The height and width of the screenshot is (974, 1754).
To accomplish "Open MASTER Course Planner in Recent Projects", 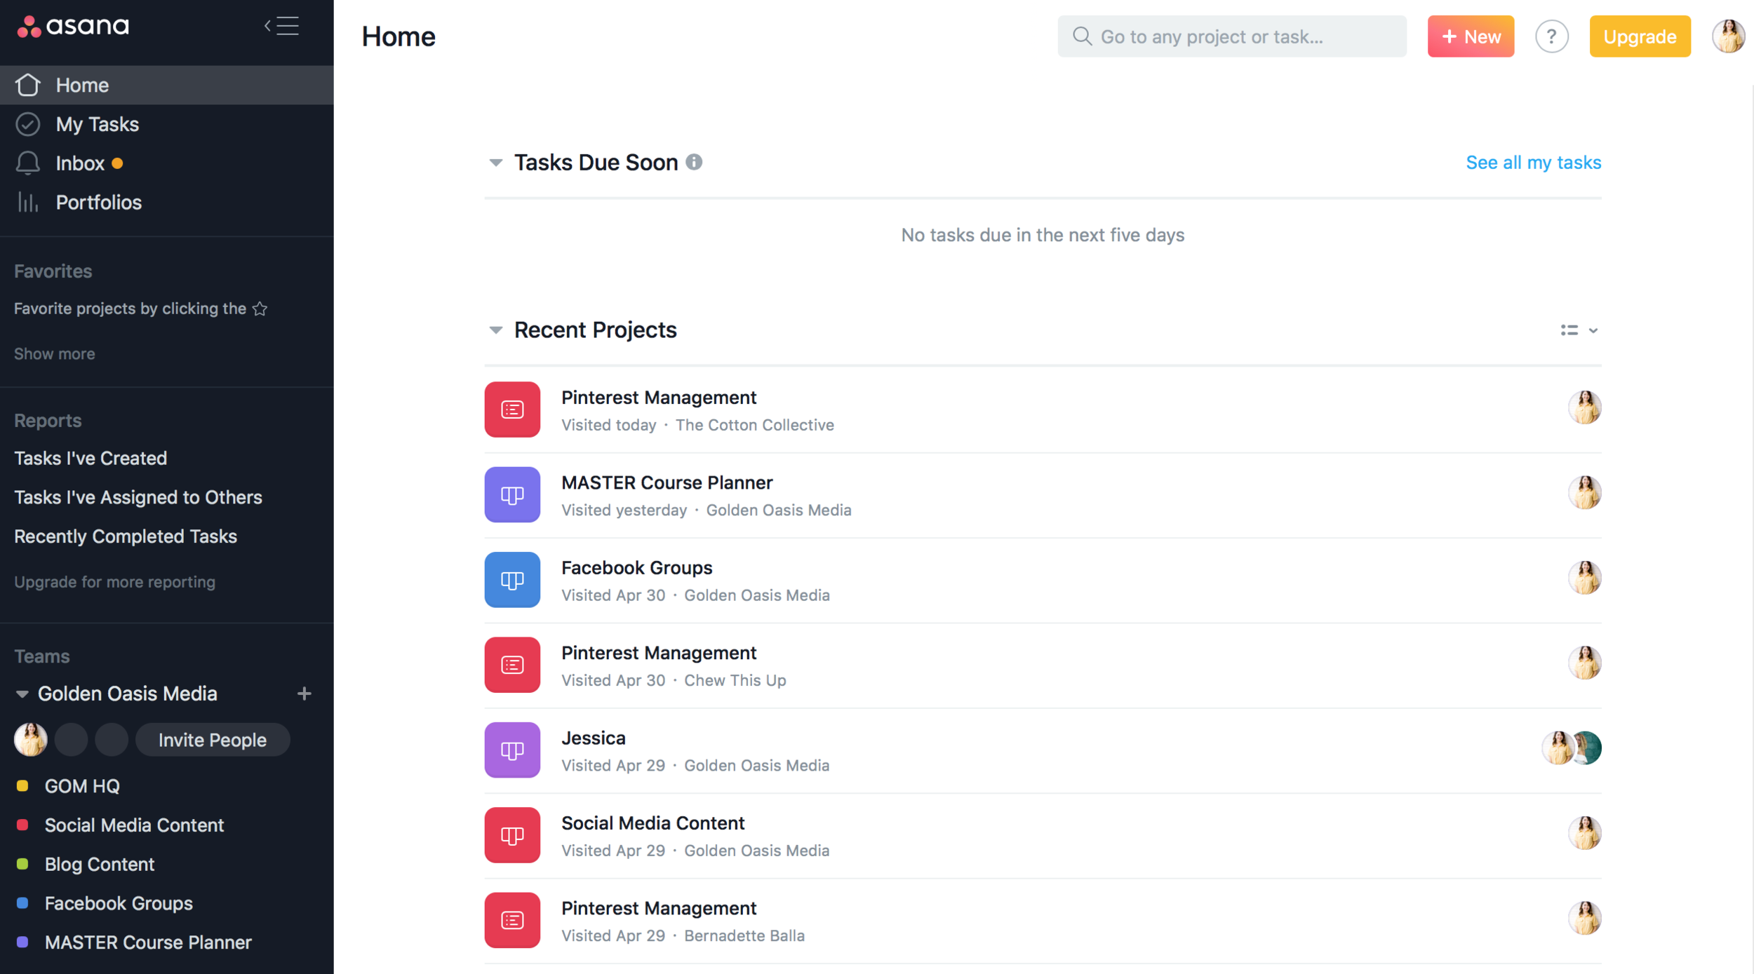I will [667, 482].
